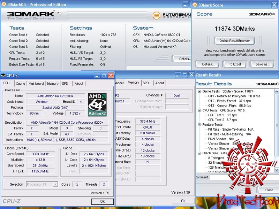Select GT1 - Return To Proxycon result row
Image resolution: width=279 pixels, height=209 pixels.
(234, 96)
